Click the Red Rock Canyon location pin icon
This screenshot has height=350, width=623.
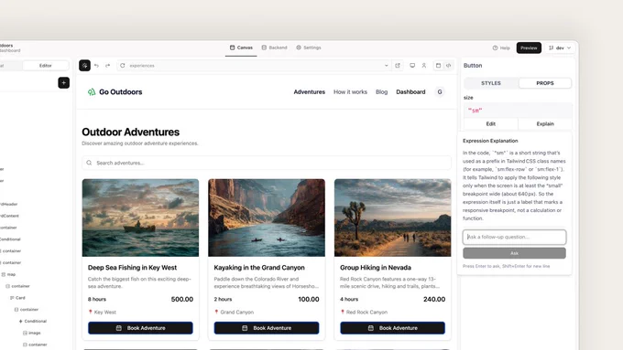[x=342, y=312]
